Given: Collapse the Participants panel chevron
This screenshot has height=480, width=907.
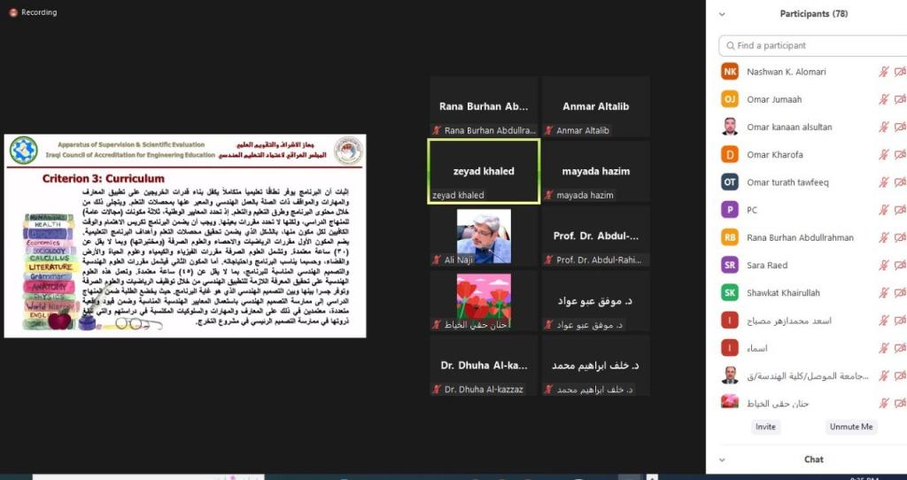Looking at the screenshot, I should pyautogui.click(x=723, y=14).
